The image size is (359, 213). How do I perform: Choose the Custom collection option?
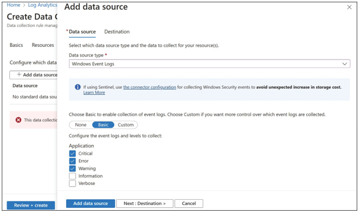click(126, 125)
